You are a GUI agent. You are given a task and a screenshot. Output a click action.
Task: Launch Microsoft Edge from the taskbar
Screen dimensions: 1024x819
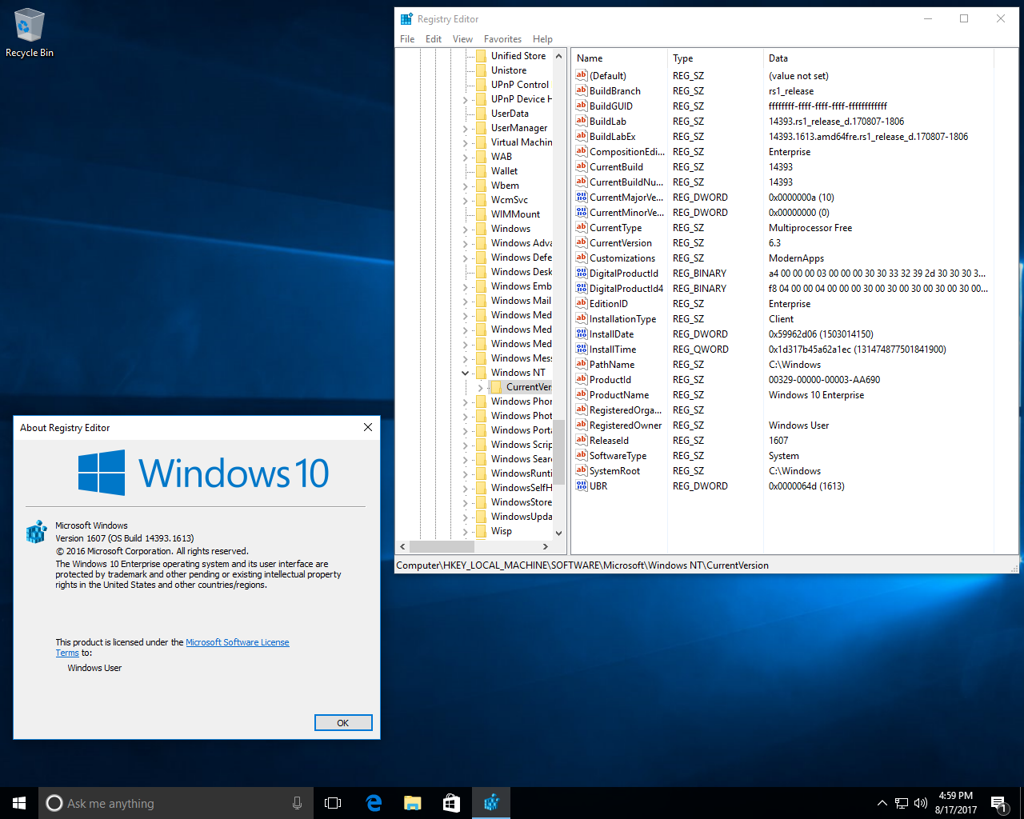pyautogui.click(x=373, y=803)
